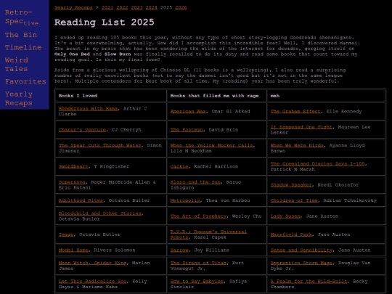Open Adulthood Rites link
Image resolution: width=392 pixels, height=294 pixels.
(x=81, y=200)
